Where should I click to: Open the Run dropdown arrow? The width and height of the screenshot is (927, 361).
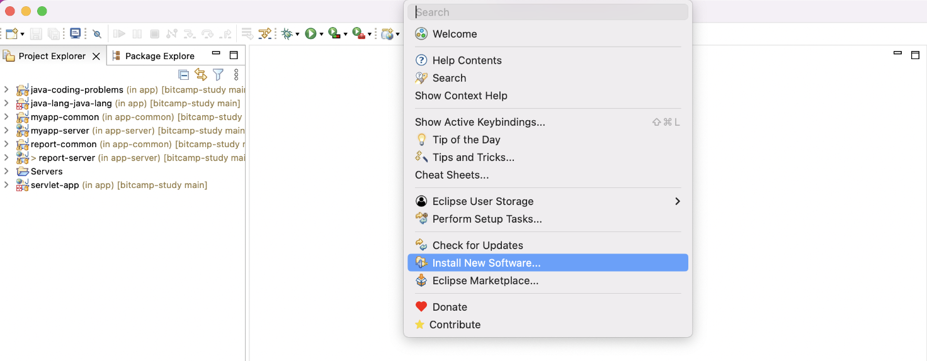pyautogui.click(x=321, y=34)
